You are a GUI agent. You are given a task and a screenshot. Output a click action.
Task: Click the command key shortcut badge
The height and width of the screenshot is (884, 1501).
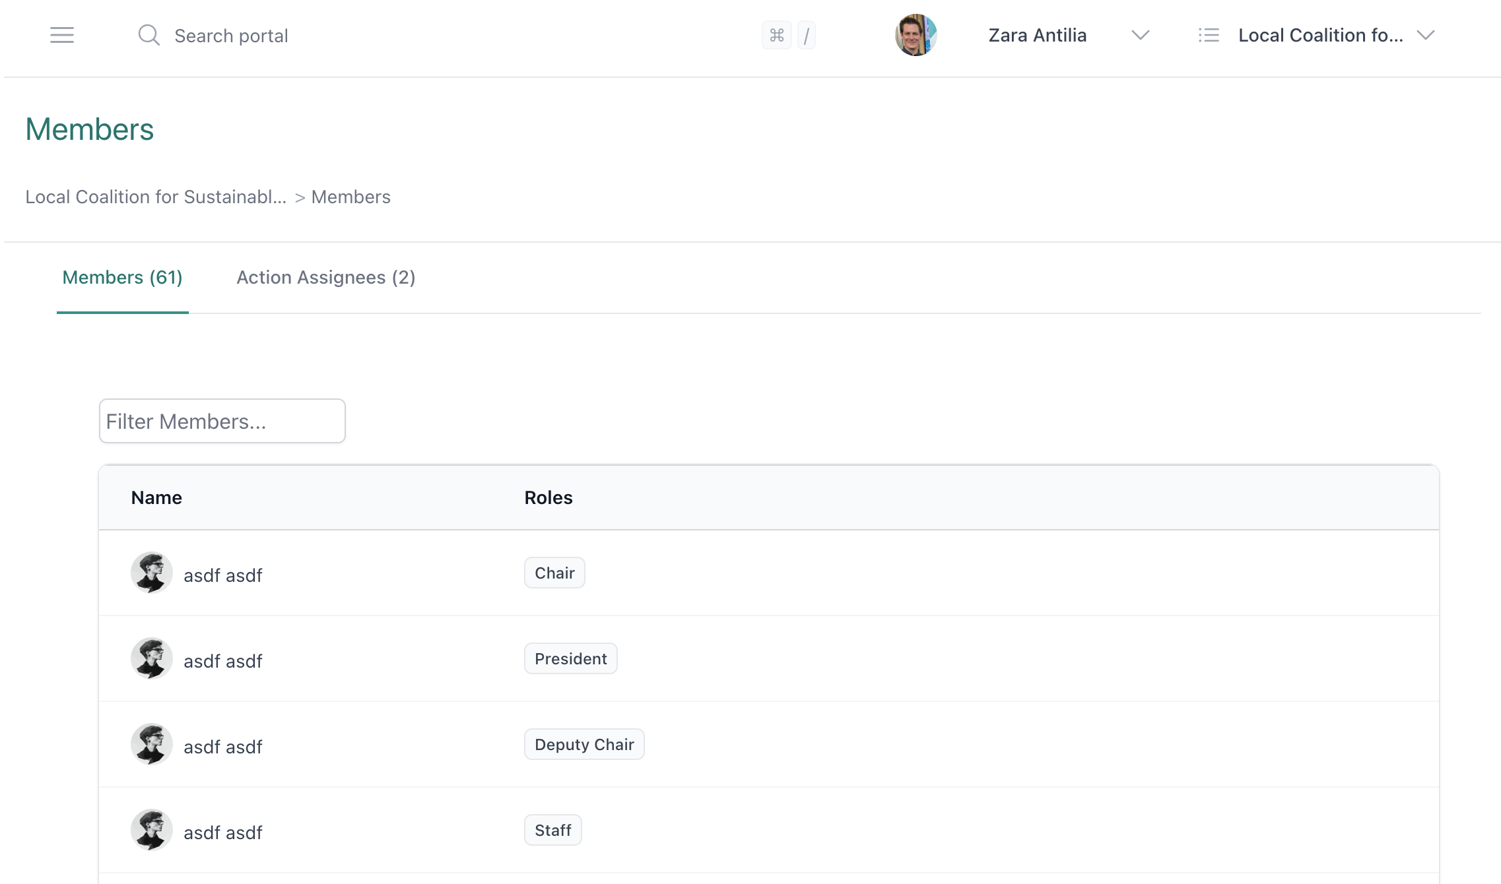(777, 35)
